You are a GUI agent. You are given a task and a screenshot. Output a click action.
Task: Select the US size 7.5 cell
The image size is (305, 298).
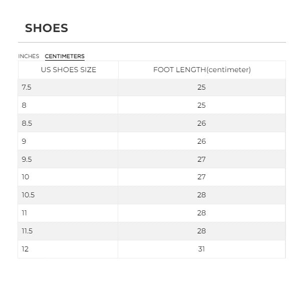(x=27, y=87)
